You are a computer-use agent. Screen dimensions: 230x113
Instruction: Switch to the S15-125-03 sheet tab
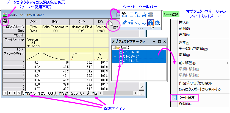coord(39,93)
